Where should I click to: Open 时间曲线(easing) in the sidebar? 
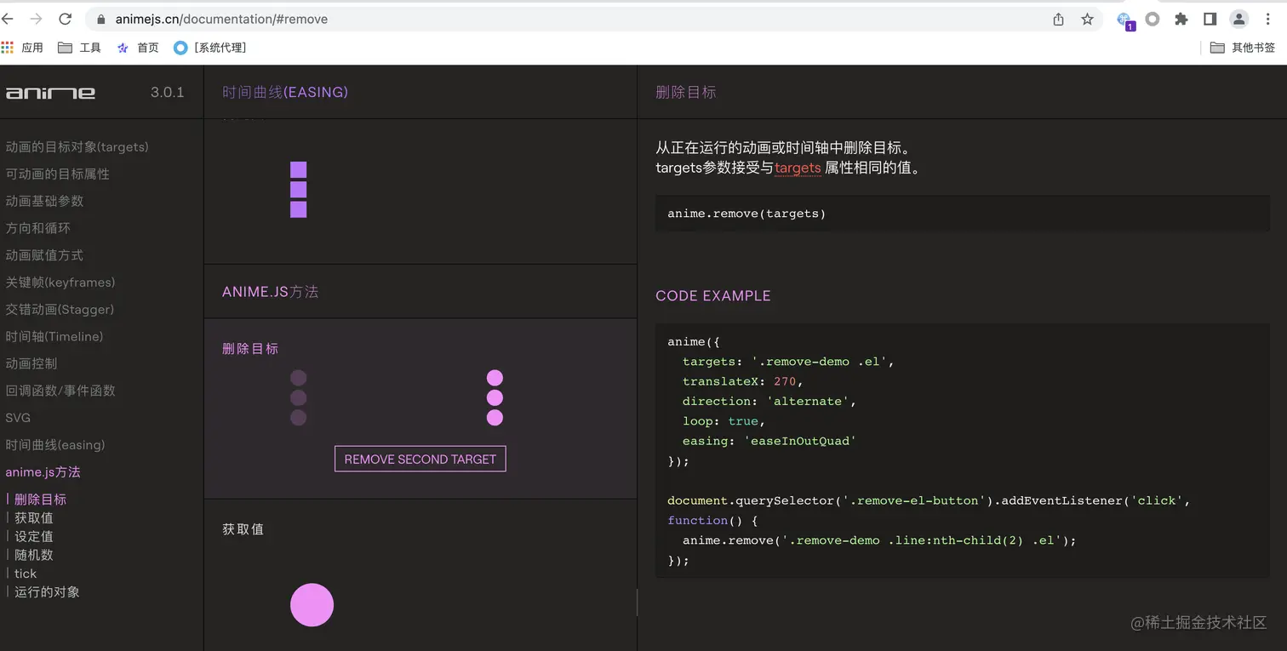[55, 445]
